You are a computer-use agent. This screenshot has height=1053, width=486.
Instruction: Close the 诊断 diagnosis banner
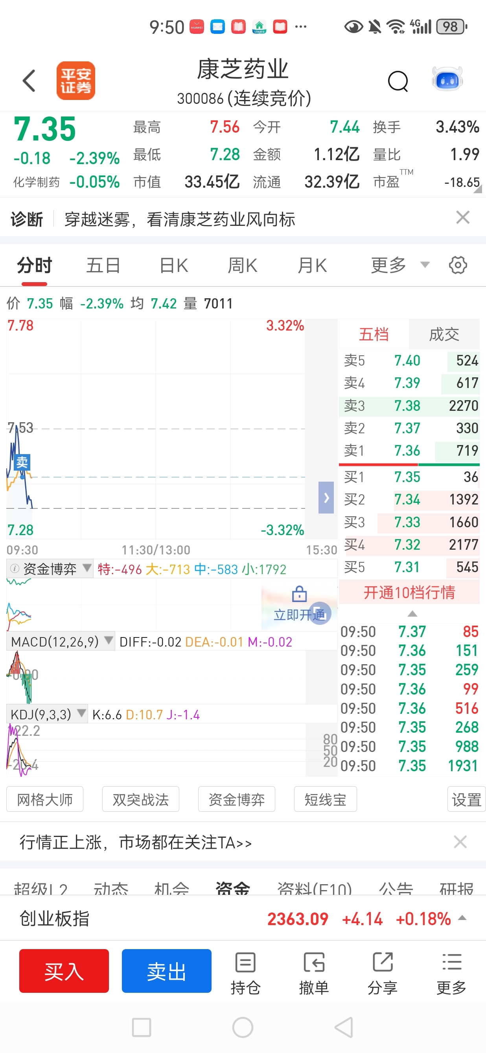coord(463,218)
